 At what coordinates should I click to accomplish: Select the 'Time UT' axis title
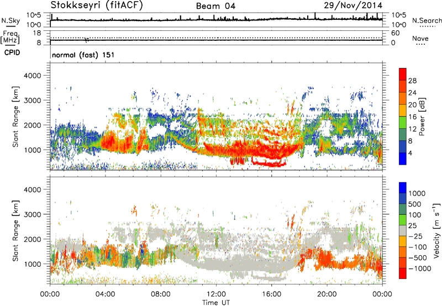tap(216, 303)
